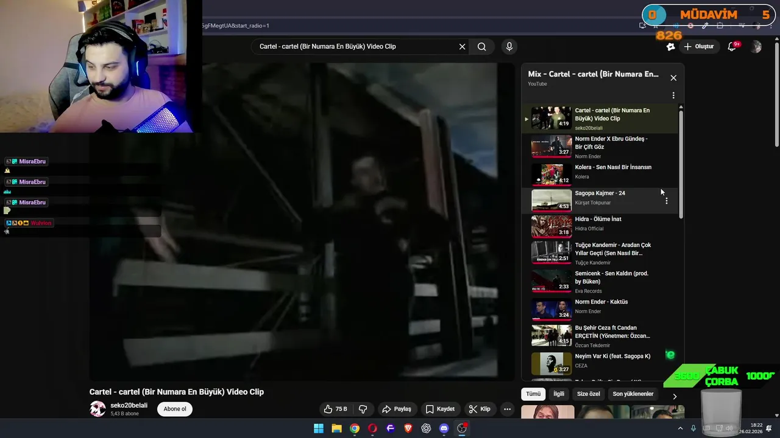The height and width of the screenshot is (438, 780).
Task: Play Kolera - Sen Nasıl Bir İnsansın
Action: pyautogui.click(x=600, y=173)
